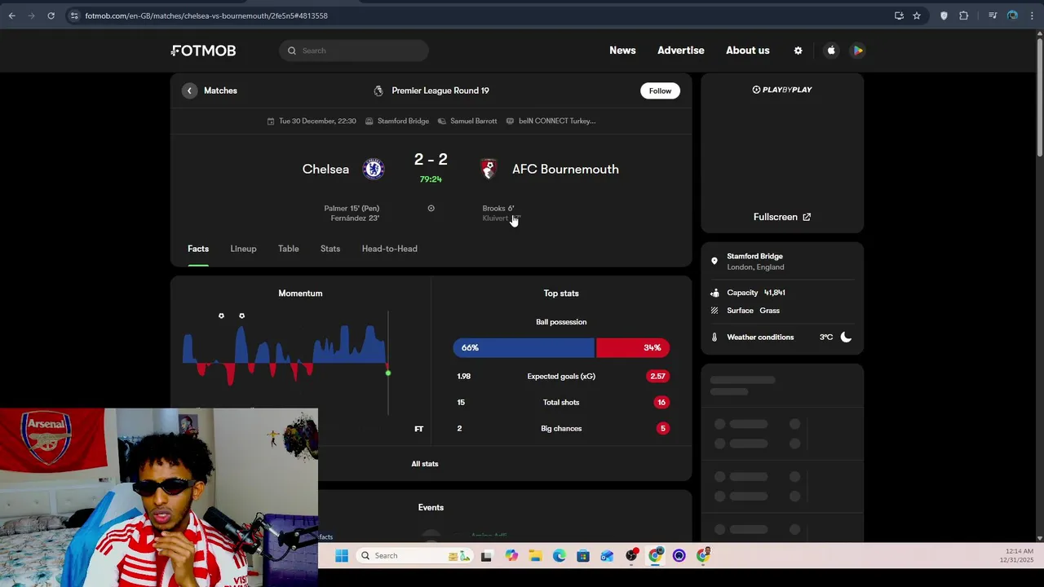Switch to the Lineup tab
1044x587 pixels.
click(x=243, y=249)
